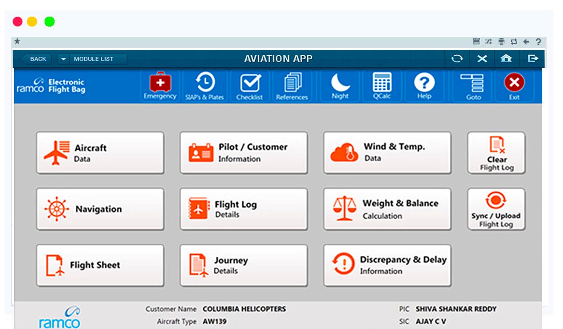Open Journey Details tile
This screenshot has width=563, height=329.
(244, 265)
